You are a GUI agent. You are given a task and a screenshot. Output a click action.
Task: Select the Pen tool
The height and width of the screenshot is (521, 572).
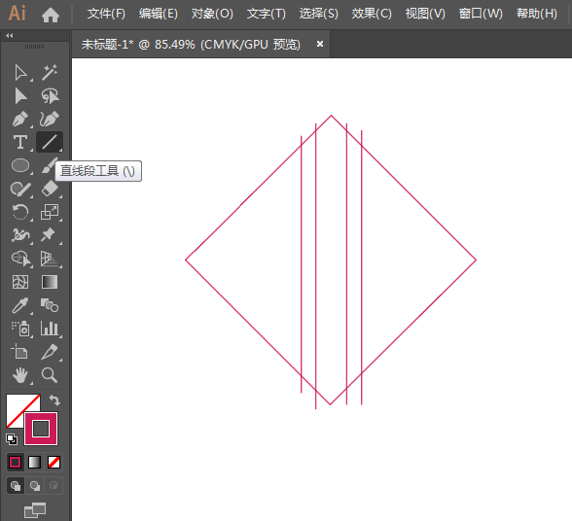pos(20,120)
